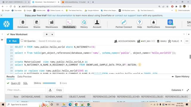191x107 pixels.
Task: Click the Snowflake logo
Action: point(7,24)
